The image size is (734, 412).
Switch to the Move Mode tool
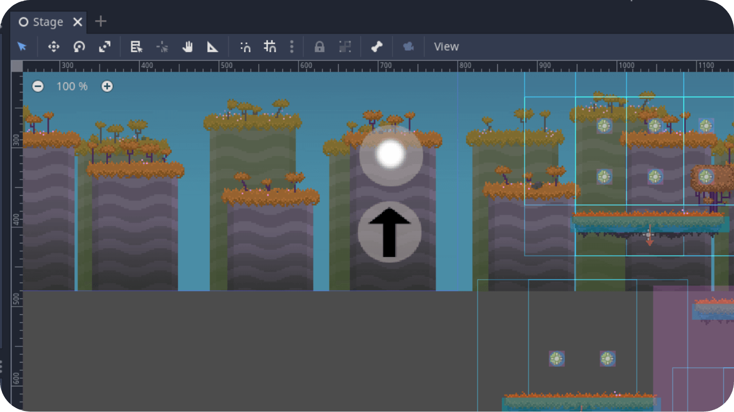[53, 47]
